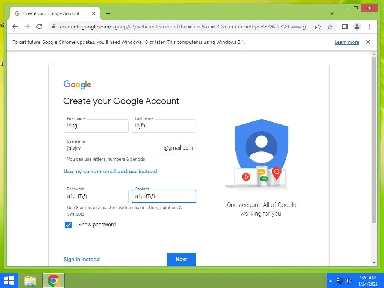Open the Learn more link
The width and height of the screenshot is (384, 288).
[347, 42]
